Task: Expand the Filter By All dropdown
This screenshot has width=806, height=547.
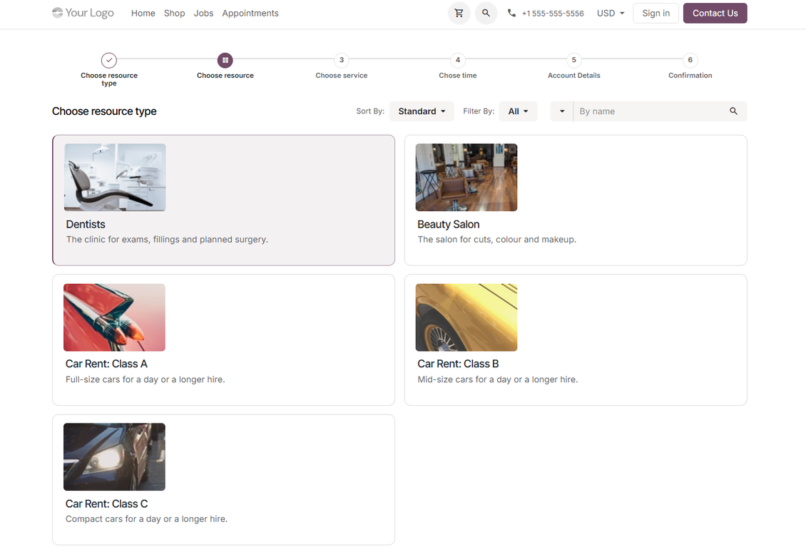Action: (x=518, y=111)
